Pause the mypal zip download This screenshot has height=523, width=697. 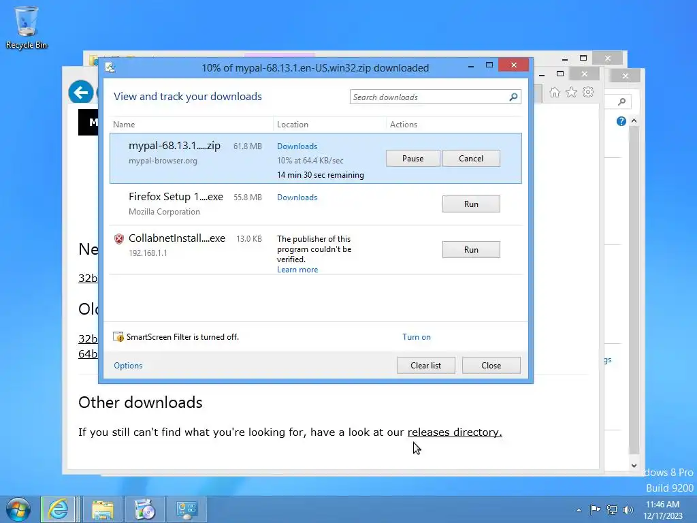(x=413, y=158)
